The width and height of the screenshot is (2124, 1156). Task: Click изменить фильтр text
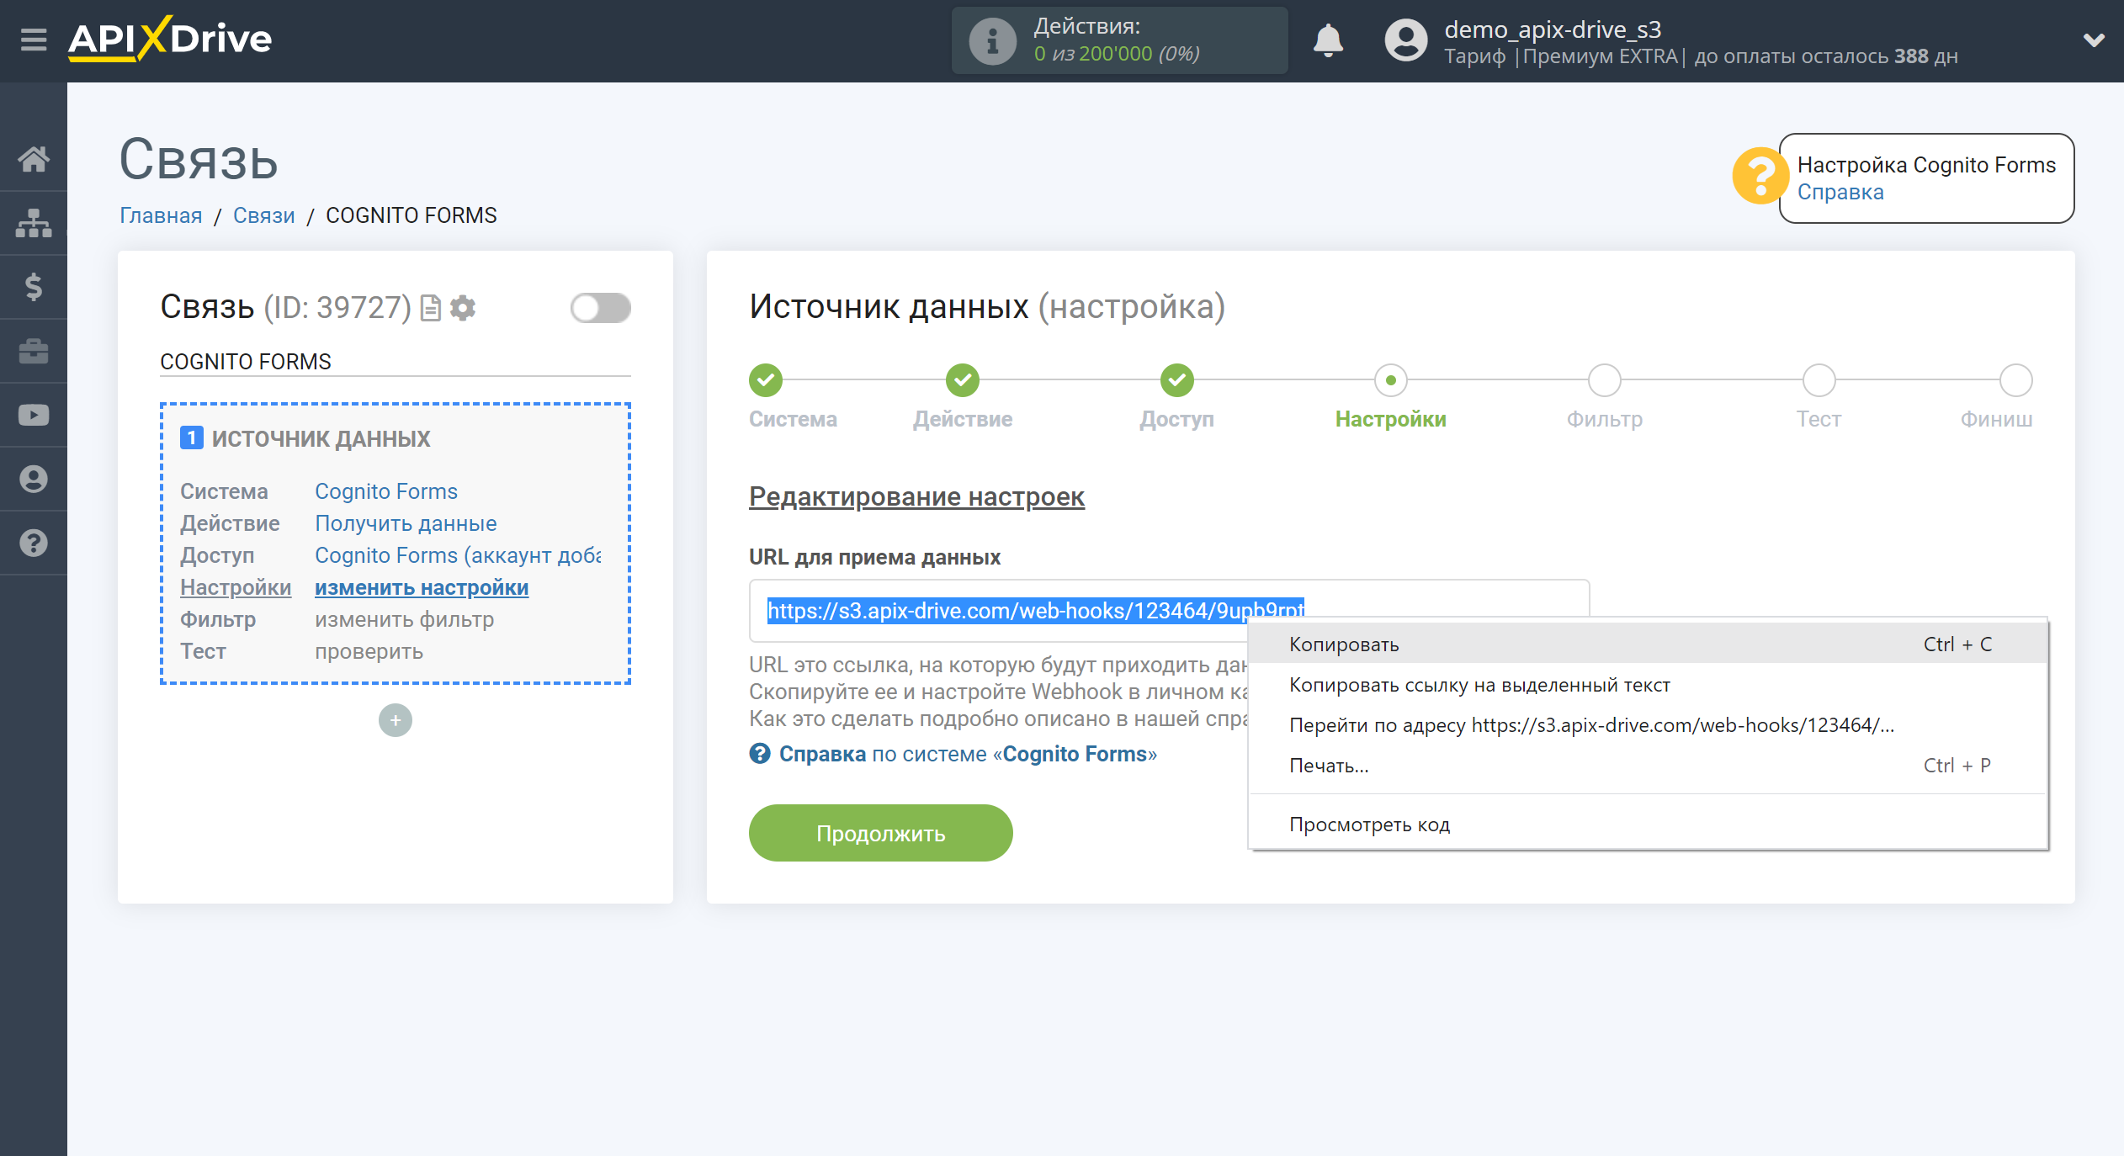pyautogui.click(x=404, y=619)
